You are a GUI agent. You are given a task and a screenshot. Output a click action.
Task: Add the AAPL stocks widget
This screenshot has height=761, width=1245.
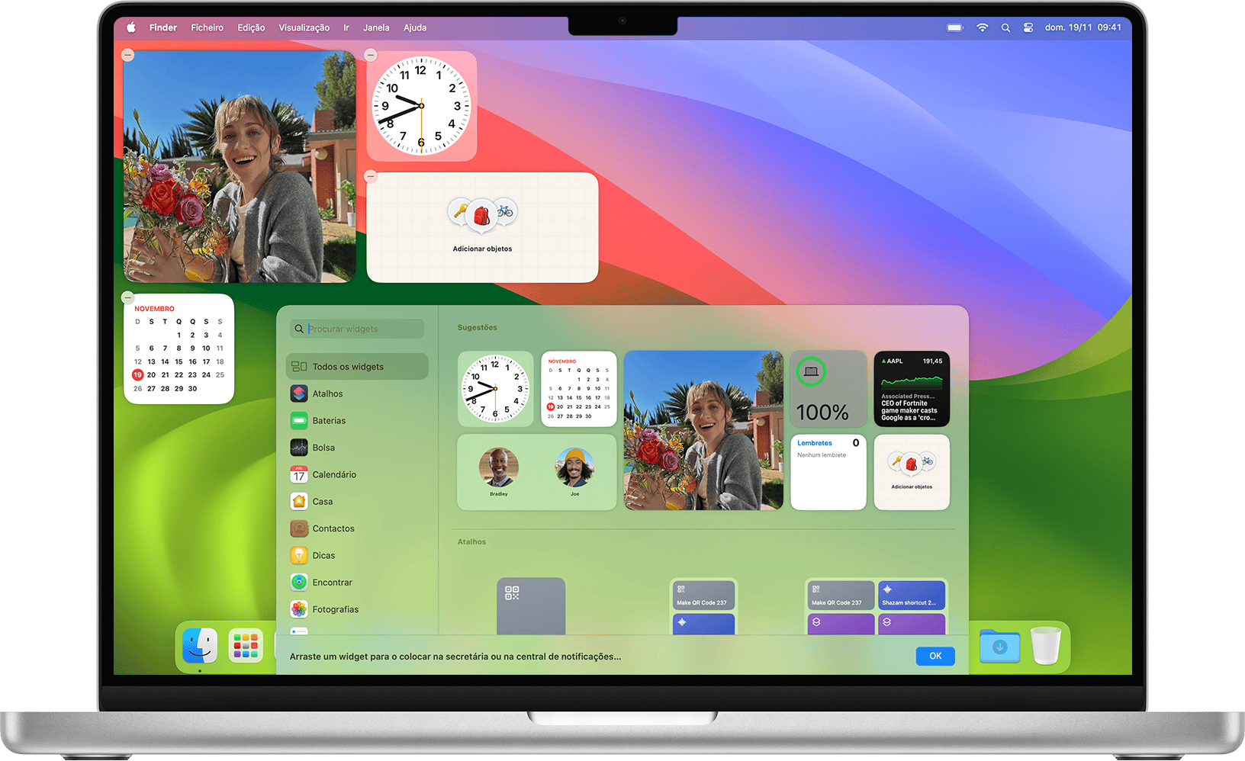tap(912, 389)
